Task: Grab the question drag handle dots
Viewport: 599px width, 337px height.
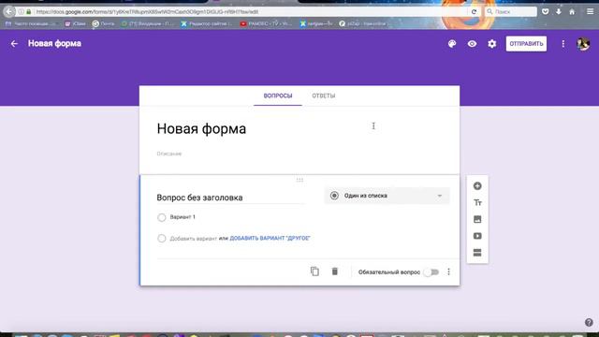Action: click(x=299, y=180)
